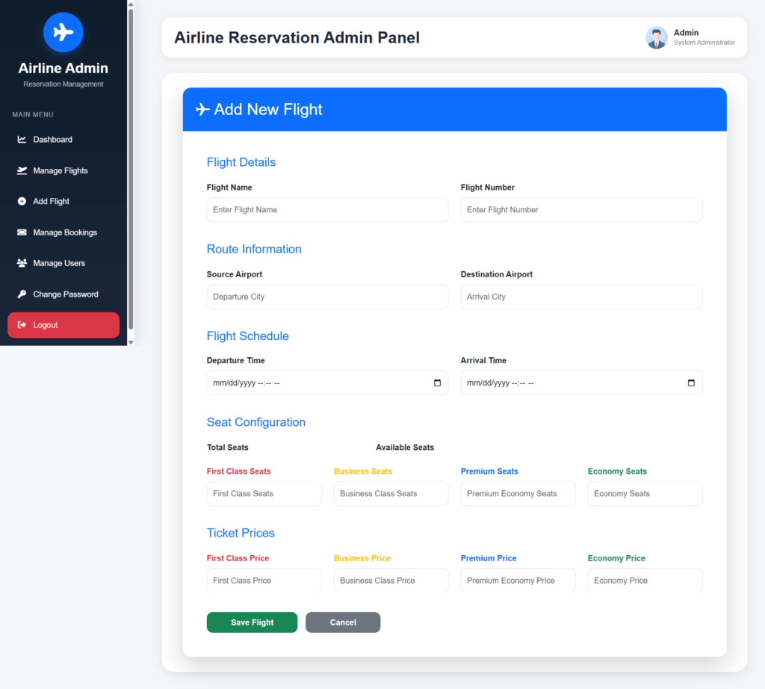Image resolution: width=765 pixels, height=689 pixels.
Task: Click the Ticket Prices section heading
Action: [241, 533]
